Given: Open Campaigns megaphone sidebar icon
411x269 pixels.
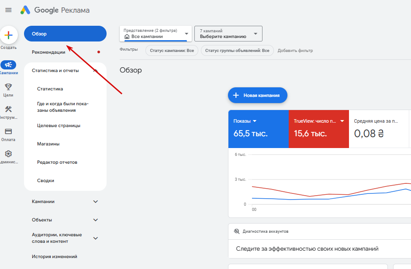Looking at the screenshot, I should pyautogui.click(x=8, y=65).
